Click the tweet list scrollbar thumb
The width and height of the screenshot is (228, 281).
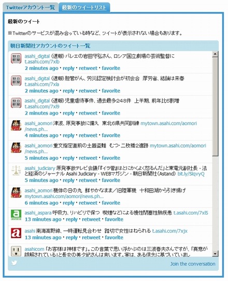(215, 107)
